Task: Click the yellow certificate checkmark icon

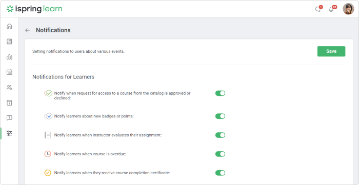Action: (x=48, y=173)
